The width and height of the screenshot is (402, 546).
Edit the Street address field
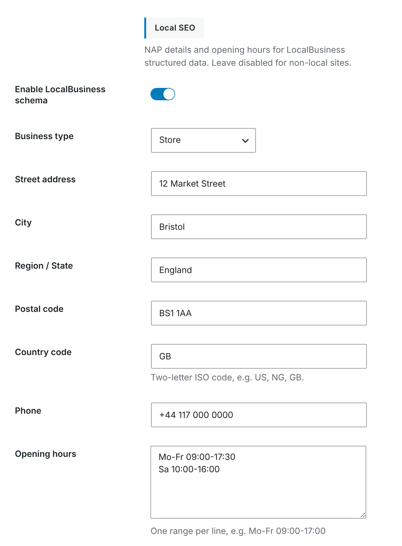click(259, 184)
